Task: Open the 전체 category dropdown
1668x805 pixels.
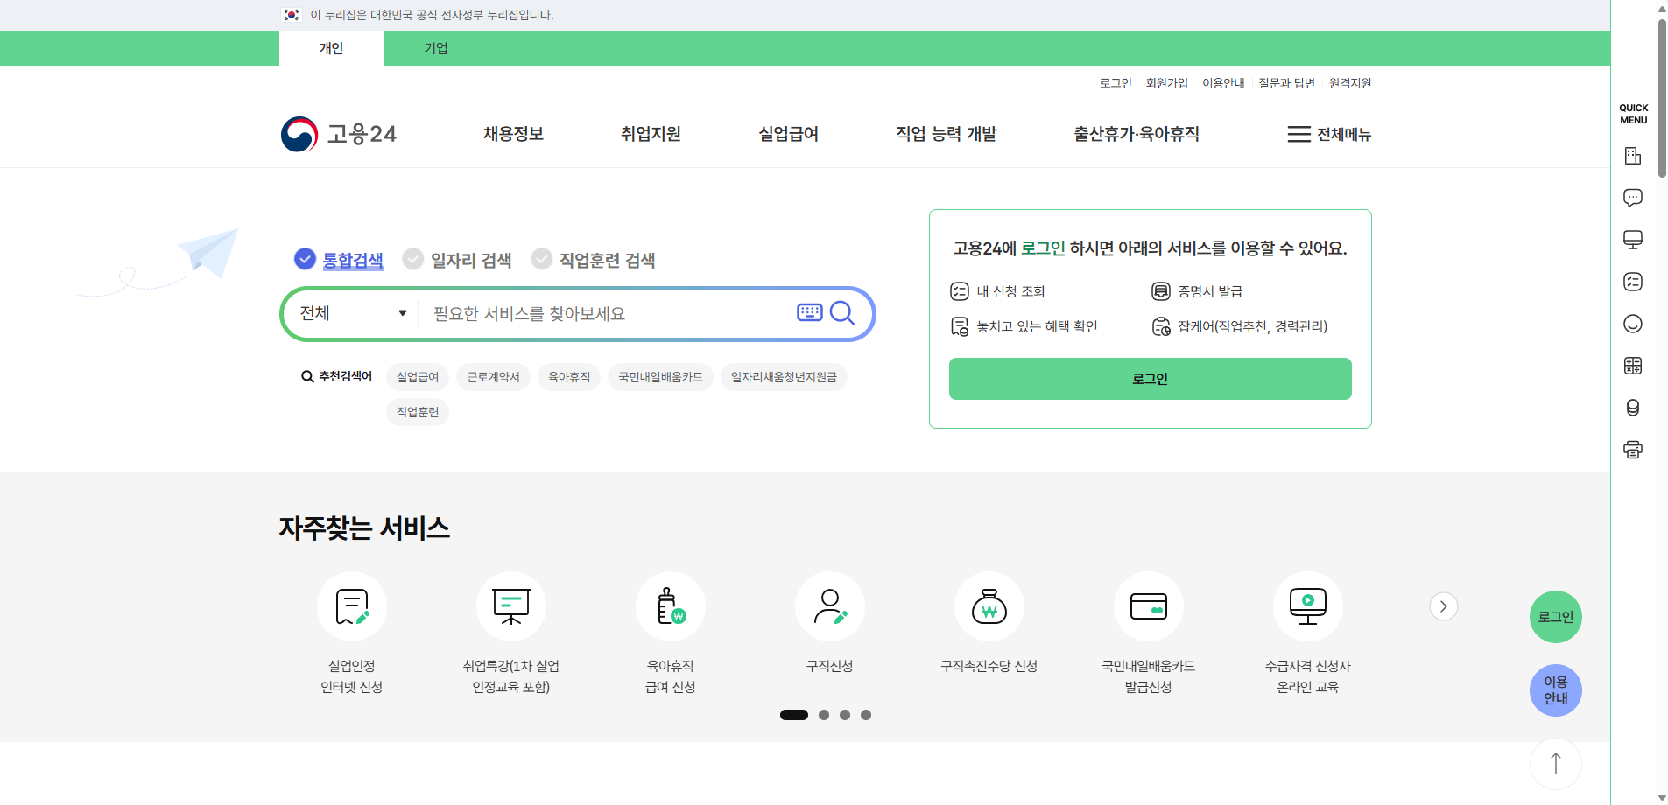Action: (x=352, y=312)
